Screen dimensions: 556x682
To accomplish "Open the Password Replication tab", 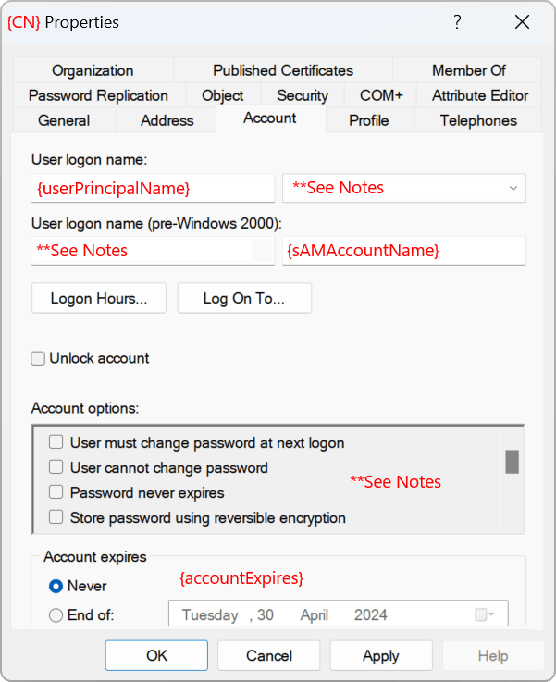I will click(x=98, y=95).
